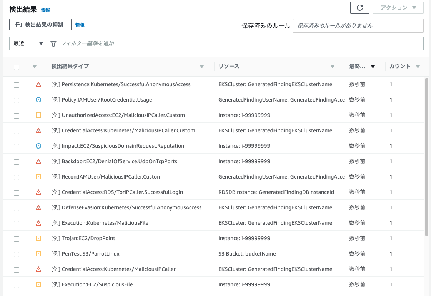Click severity icon beside Backdoor:EC2/DenialOfService.UdpOnTcpPorts

click(x=38, y=161)
